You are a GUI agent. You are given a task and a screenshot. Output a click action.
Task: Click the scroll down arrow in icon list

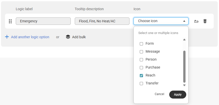point(184,85)
